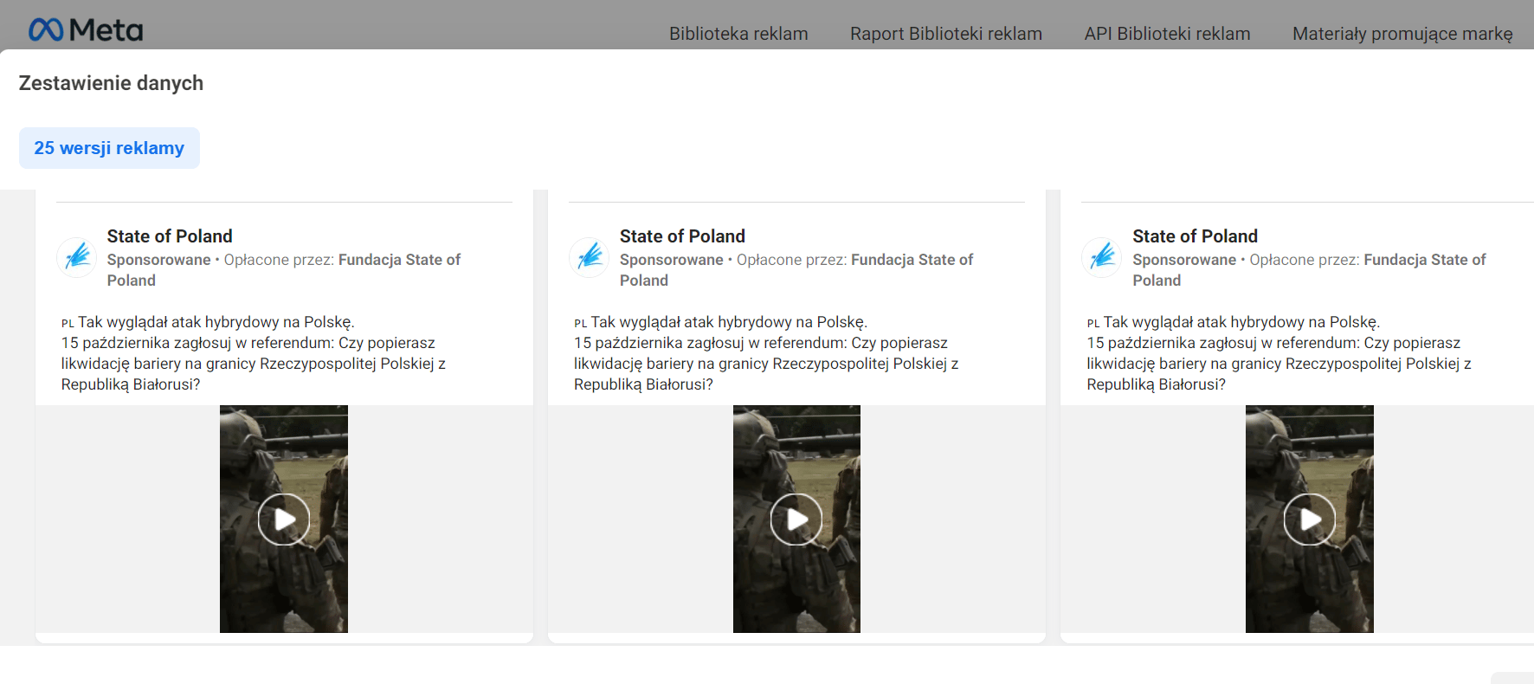Play the video in the second ad
Image resolution: width=1534 pixels, height=684 pixels.
pos(796,519)
